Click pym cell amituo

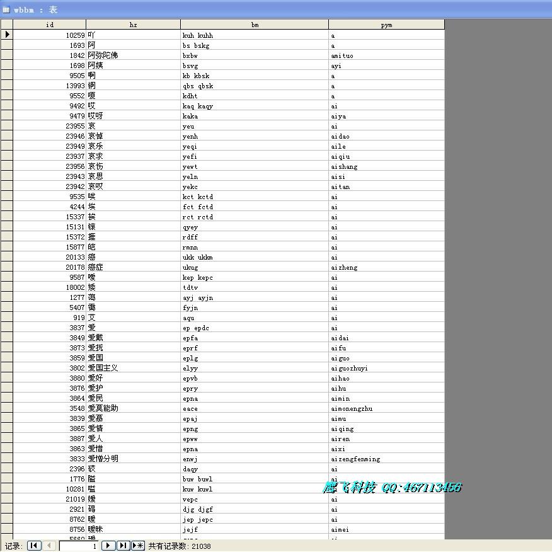click(x=386, y=55)
